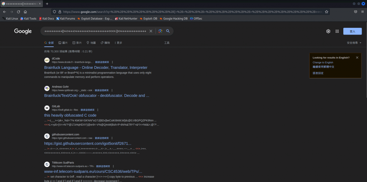Go to the Google logo homepage
The width and height of the screenshot is (367, 182).
(23, 31)
